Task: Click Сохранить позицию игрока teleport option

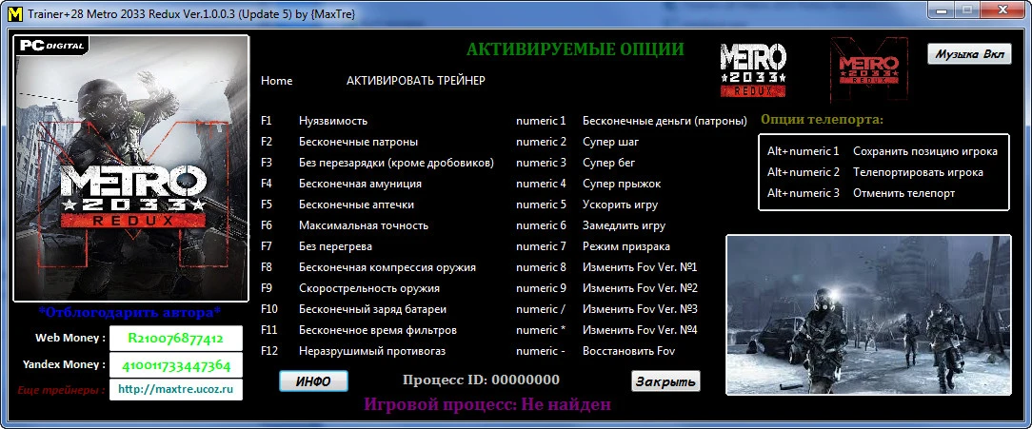Action: click(x=925, y=151)
